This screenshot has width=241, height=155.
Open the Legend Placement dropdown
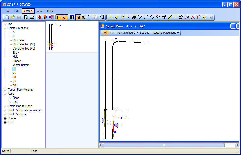(166, 33)
